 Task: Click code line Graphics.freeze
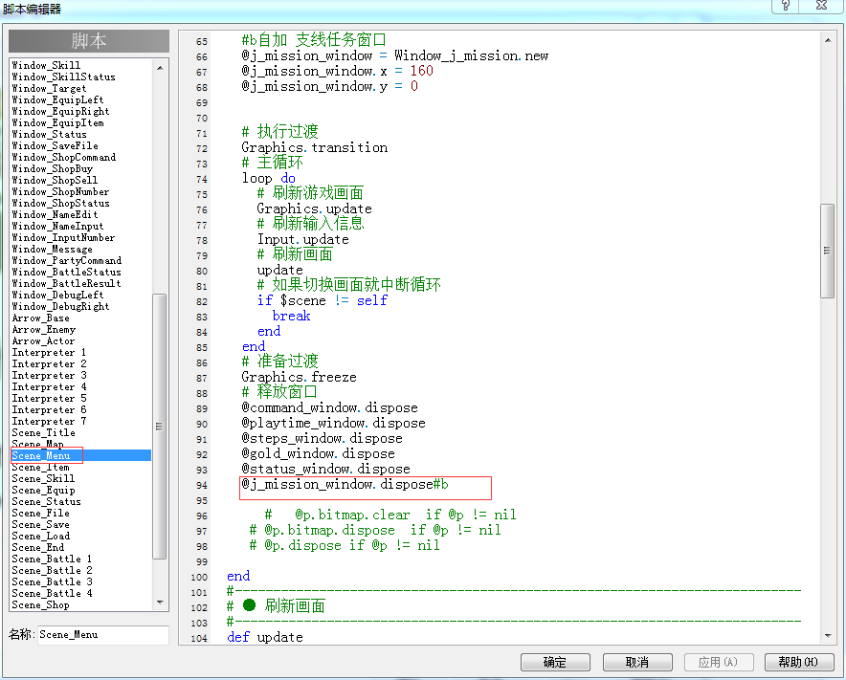click(299, 377)
